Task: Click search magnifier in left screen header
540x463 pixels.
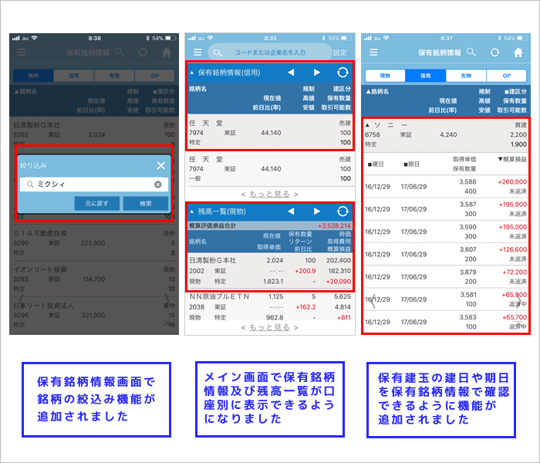Action: pos(120,52)
